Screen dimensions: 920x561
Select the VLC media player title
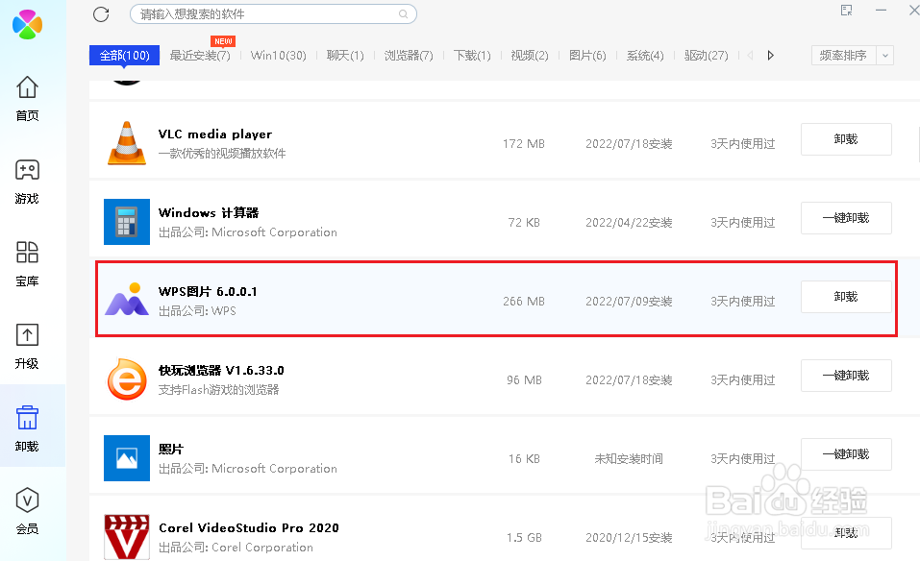coord(215,134)
